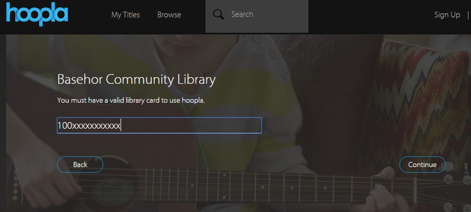This screenshot has width=471, height=212.
Task: Go to the Browse section
Action: [x=169, y=15]
